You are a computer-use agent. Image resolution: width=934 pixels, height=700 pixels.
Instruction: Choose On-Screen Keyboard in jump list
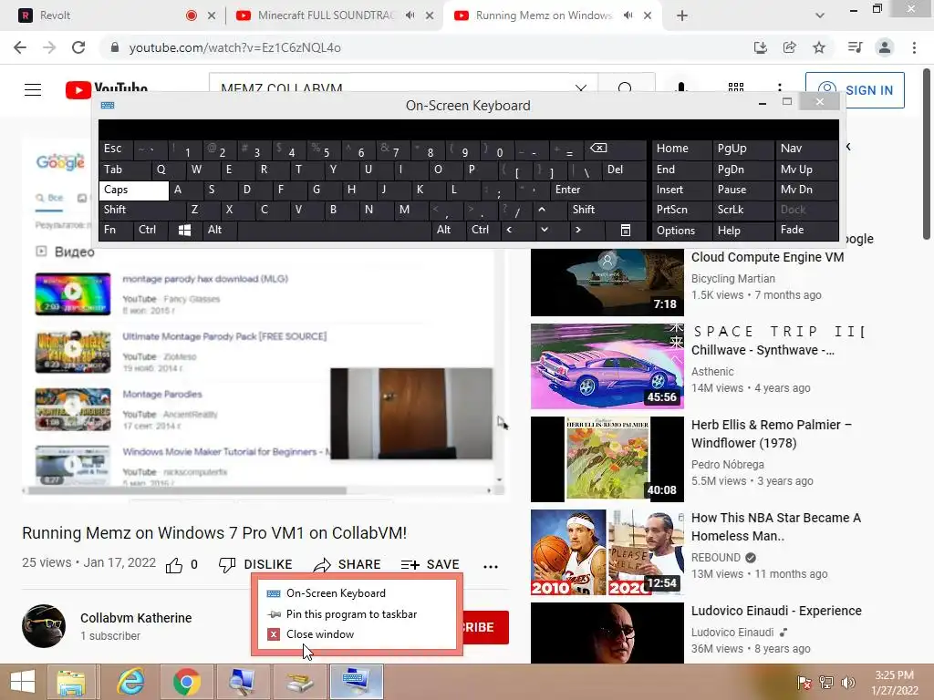(356, 593)
